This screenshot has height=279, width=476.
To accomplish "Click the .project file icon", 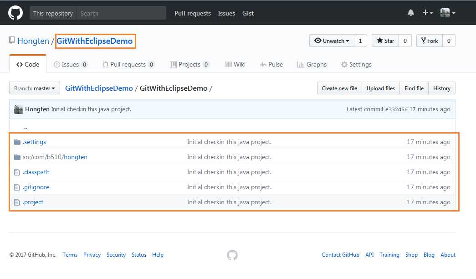I will click(x=17, y=202).
